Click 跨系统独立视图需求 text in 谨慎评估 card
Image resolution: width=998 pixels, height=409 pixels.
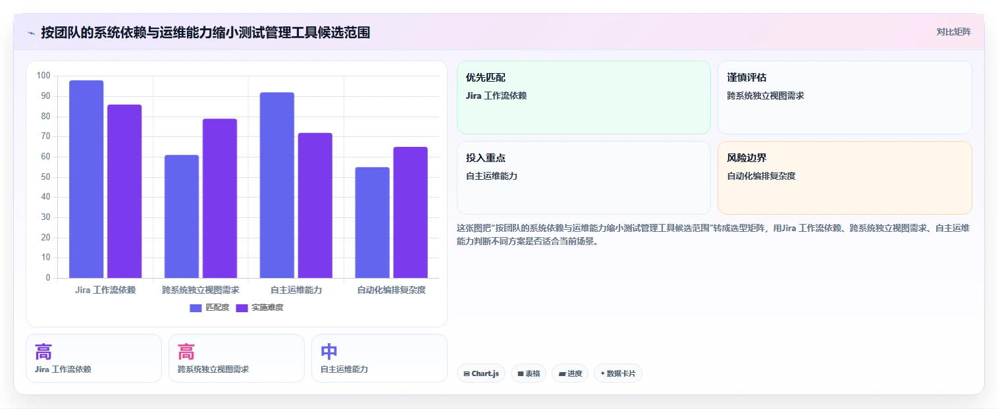pyautogui.click(x=766, y=95)
